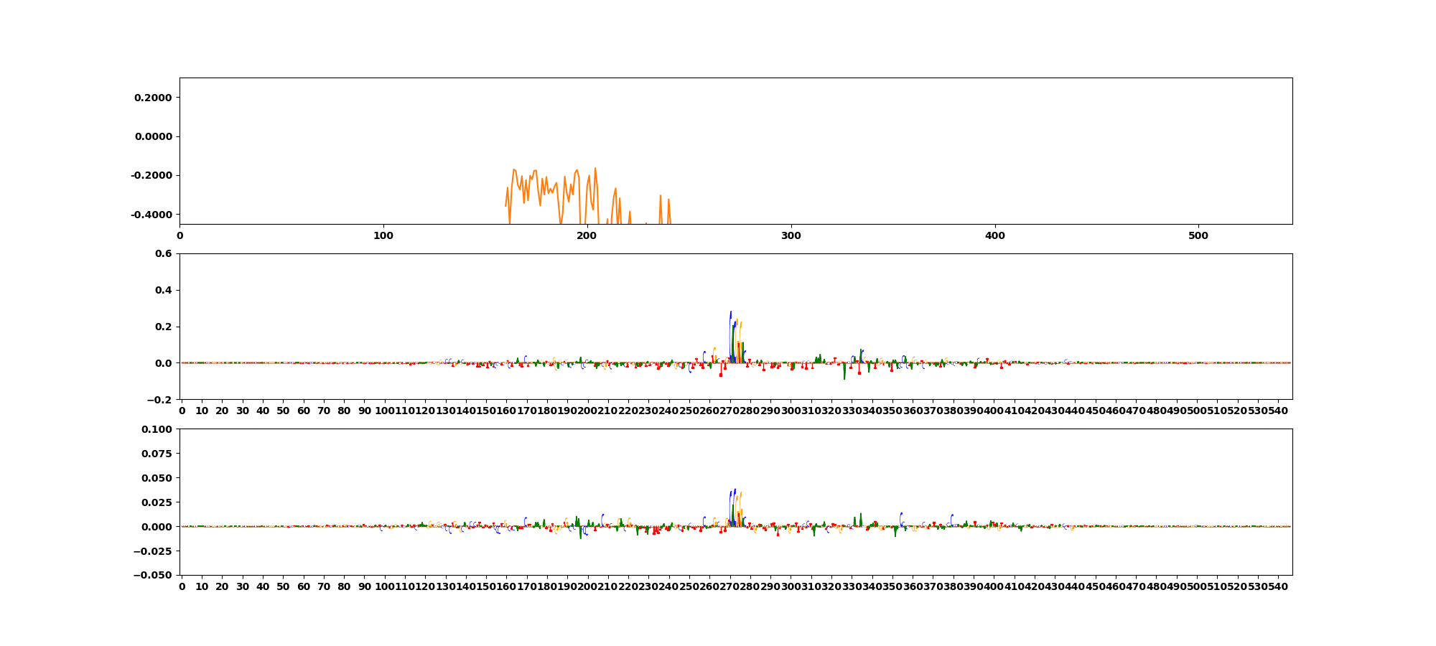Click the 0.050 y-axis label in bottom plot
Viewport: 1436px width, 646px height.
[x=157, y=478]
